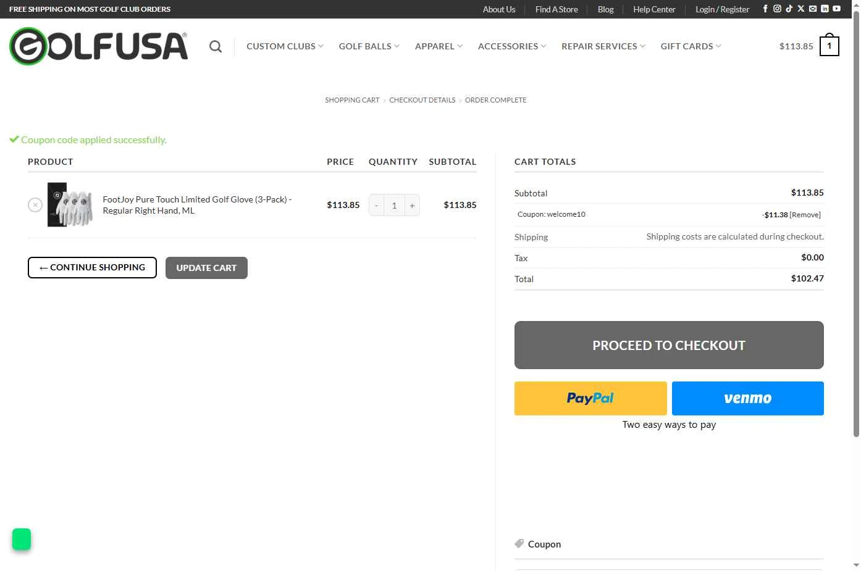
Task: Click the coupon discount -$11.38 value
Action: coord(775,215)
